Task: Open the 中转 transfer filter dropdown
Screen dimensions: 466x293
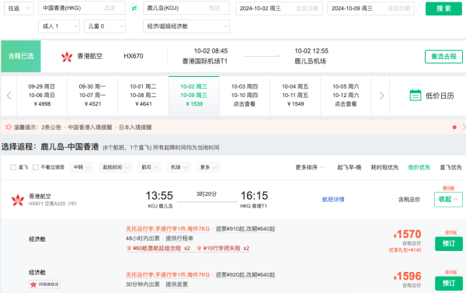Action: click(x=82, y=167)
